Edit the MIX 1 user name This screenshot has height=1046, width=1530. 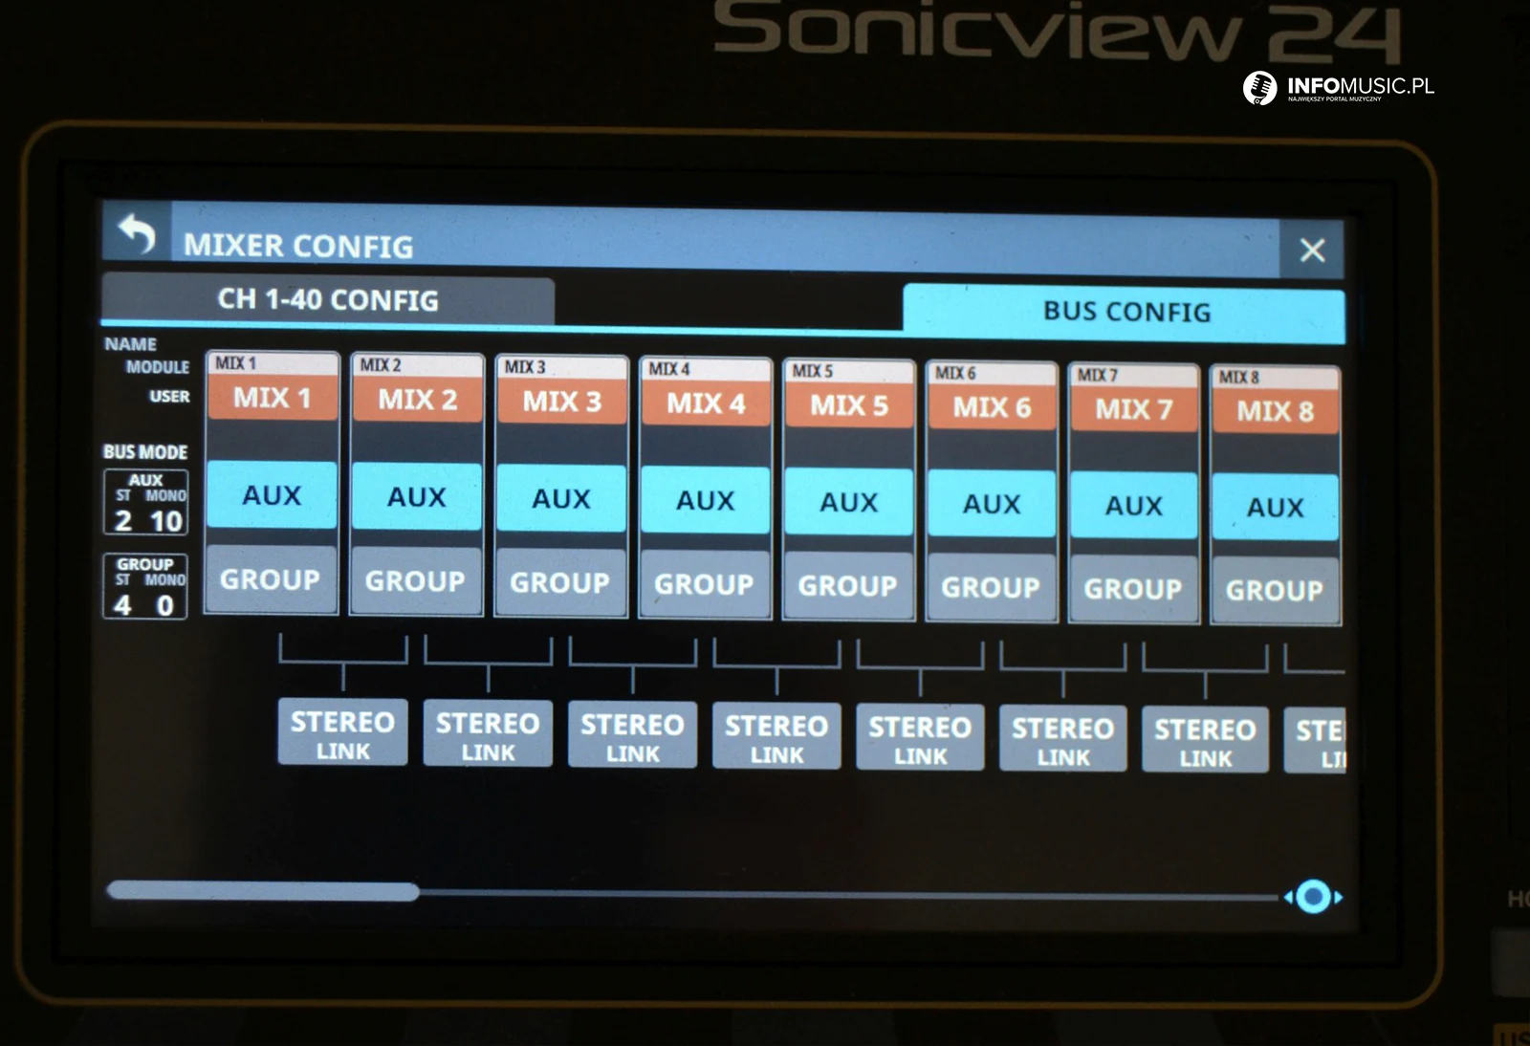tap(273, 398)
